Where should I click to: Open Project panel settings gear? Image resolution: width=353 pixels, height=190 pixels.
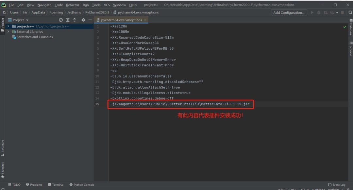(83, 20)
